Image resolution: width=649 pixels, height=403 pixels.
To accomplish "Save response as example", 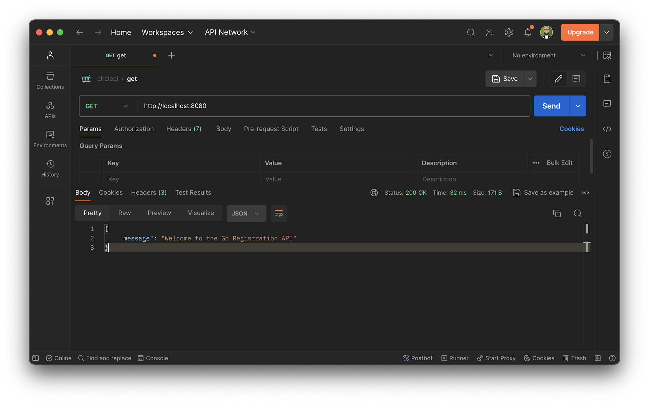I will [543, 192].
